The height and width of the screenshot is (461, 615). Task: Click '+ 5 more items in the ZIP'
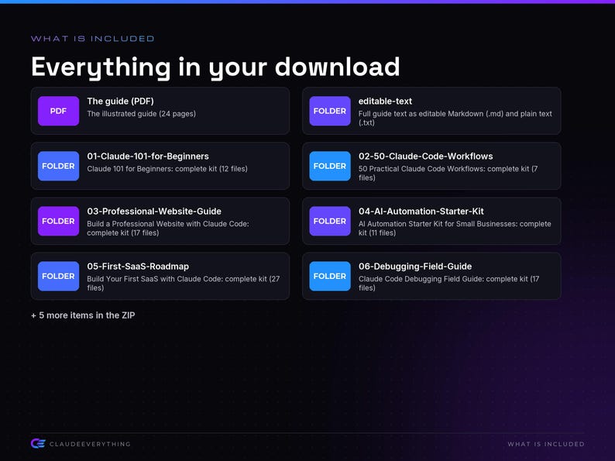click(x=83, y=315)
